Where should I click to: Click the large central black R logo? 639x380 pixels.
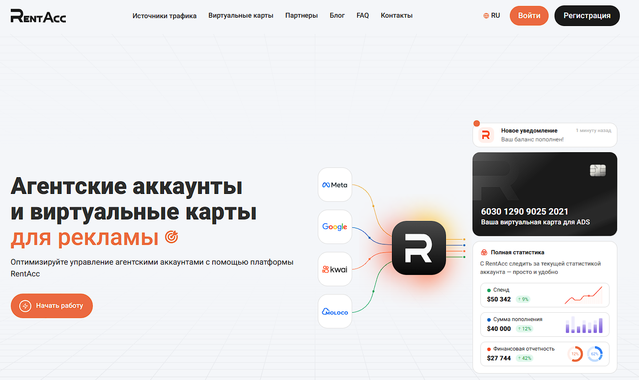(418, 248)
